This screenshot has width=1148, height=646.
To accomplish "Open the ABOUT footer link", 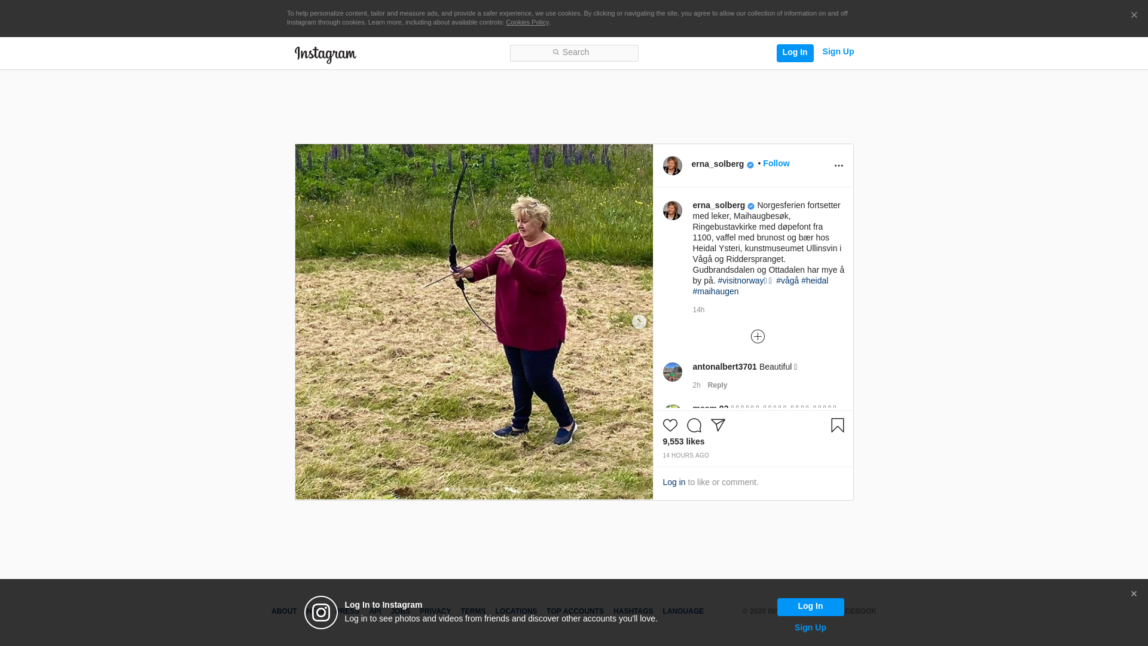I will coord(284,611).
